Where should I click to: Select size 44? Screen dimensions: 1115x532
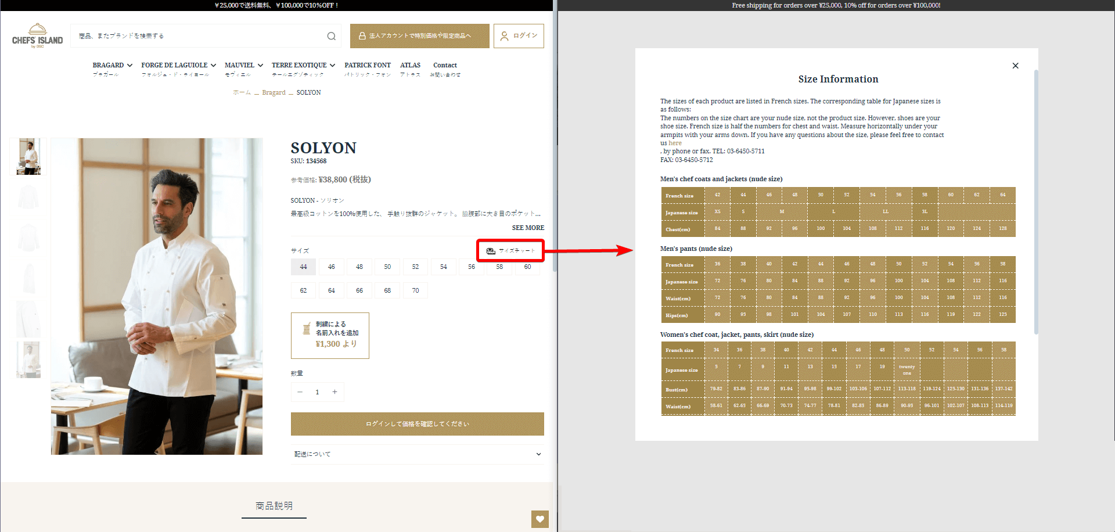click(x=303, y=267)
